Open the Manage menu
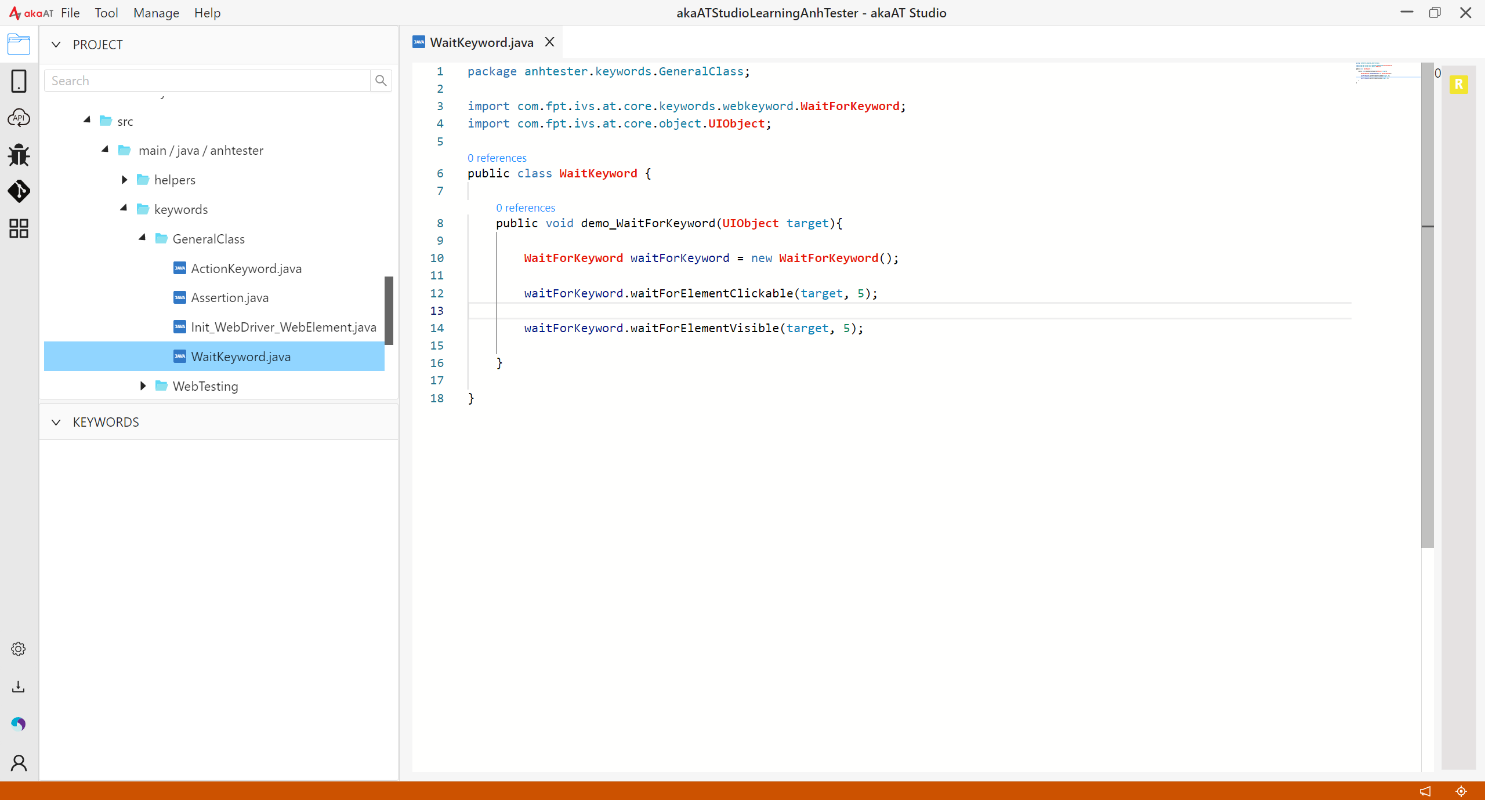The height and width of the screenshot is (800, 1485). [156, 13]
